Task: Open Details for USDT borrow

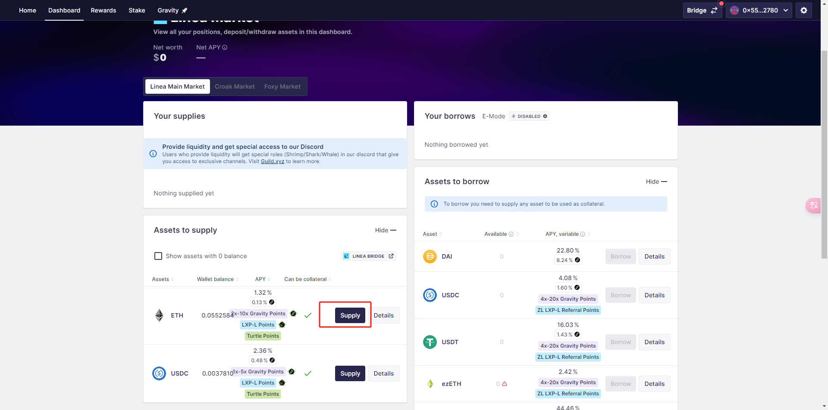Action: point(655,342)
